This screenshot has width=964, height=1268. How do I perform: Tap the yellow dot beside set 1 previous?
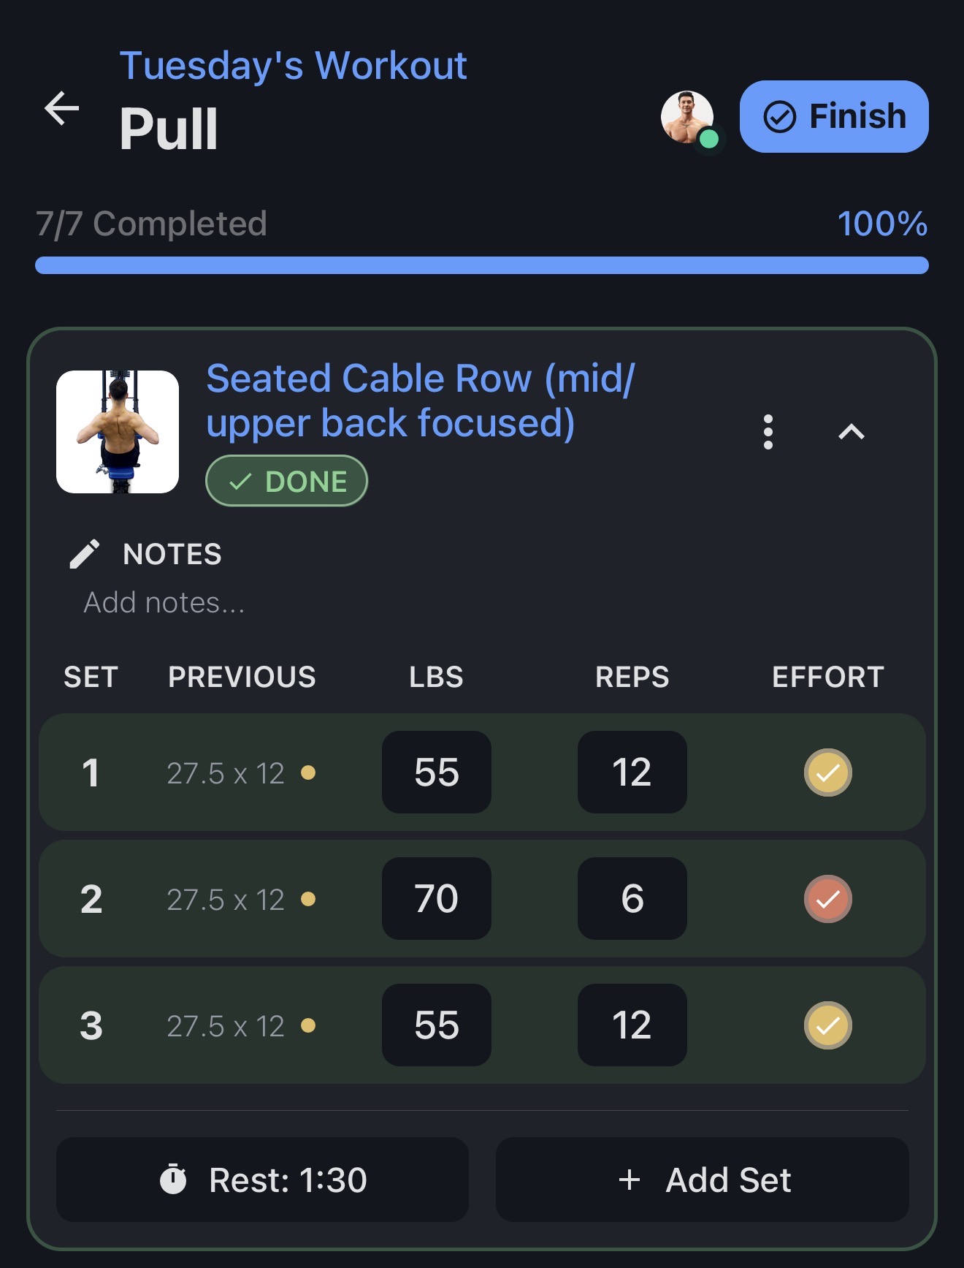[x=308, y=772]
